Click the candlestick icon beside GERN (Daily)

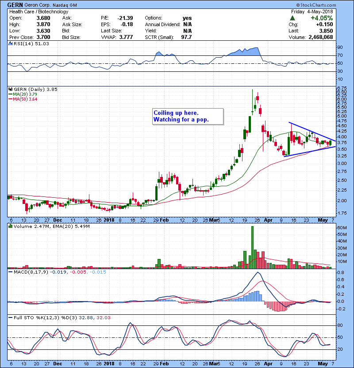tap(10, 89)
